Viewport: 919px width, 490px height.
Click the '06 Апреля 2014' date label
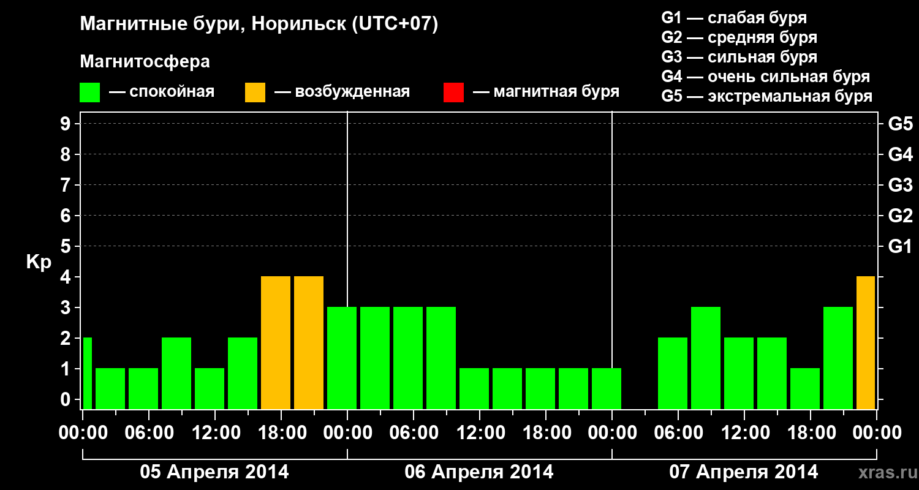tap(479, 472)
